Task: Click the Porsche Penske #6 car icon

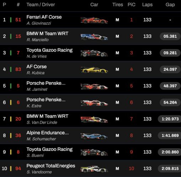Action: (x=94, y=103)
